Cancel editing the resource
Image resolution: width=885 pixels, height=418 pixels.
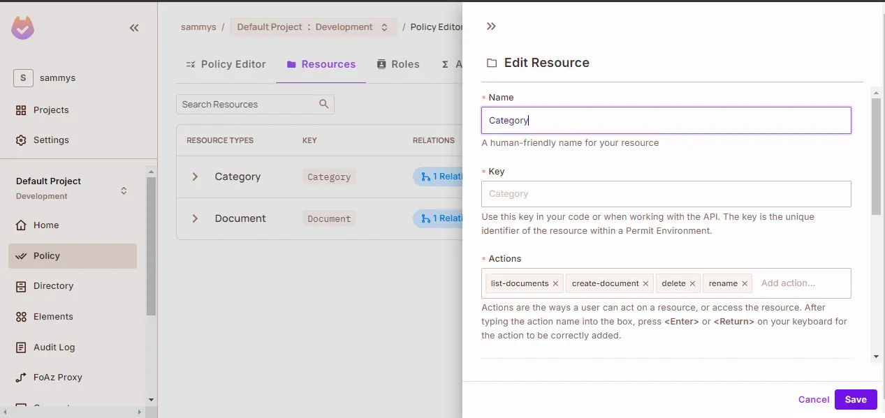813,399
